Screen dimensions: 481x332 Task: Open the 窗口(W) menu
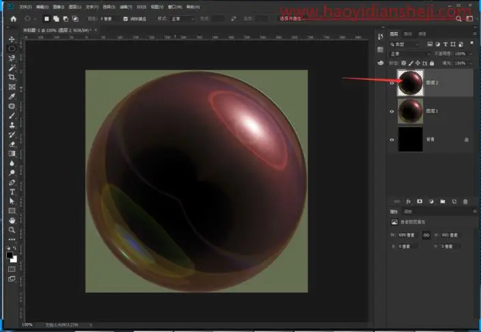point(175,7)
